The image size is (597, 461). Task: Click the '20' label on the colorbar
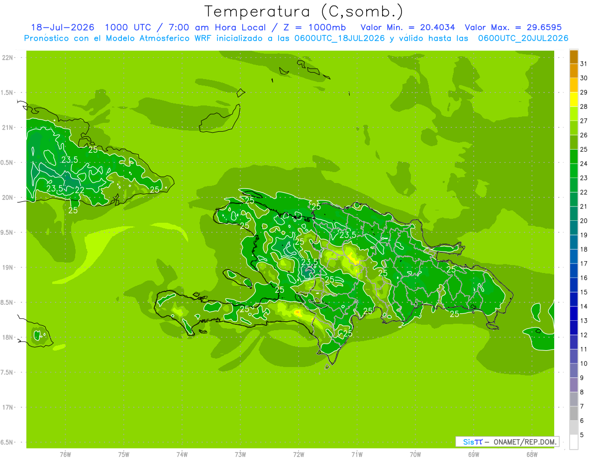click(x=584, y=221)
